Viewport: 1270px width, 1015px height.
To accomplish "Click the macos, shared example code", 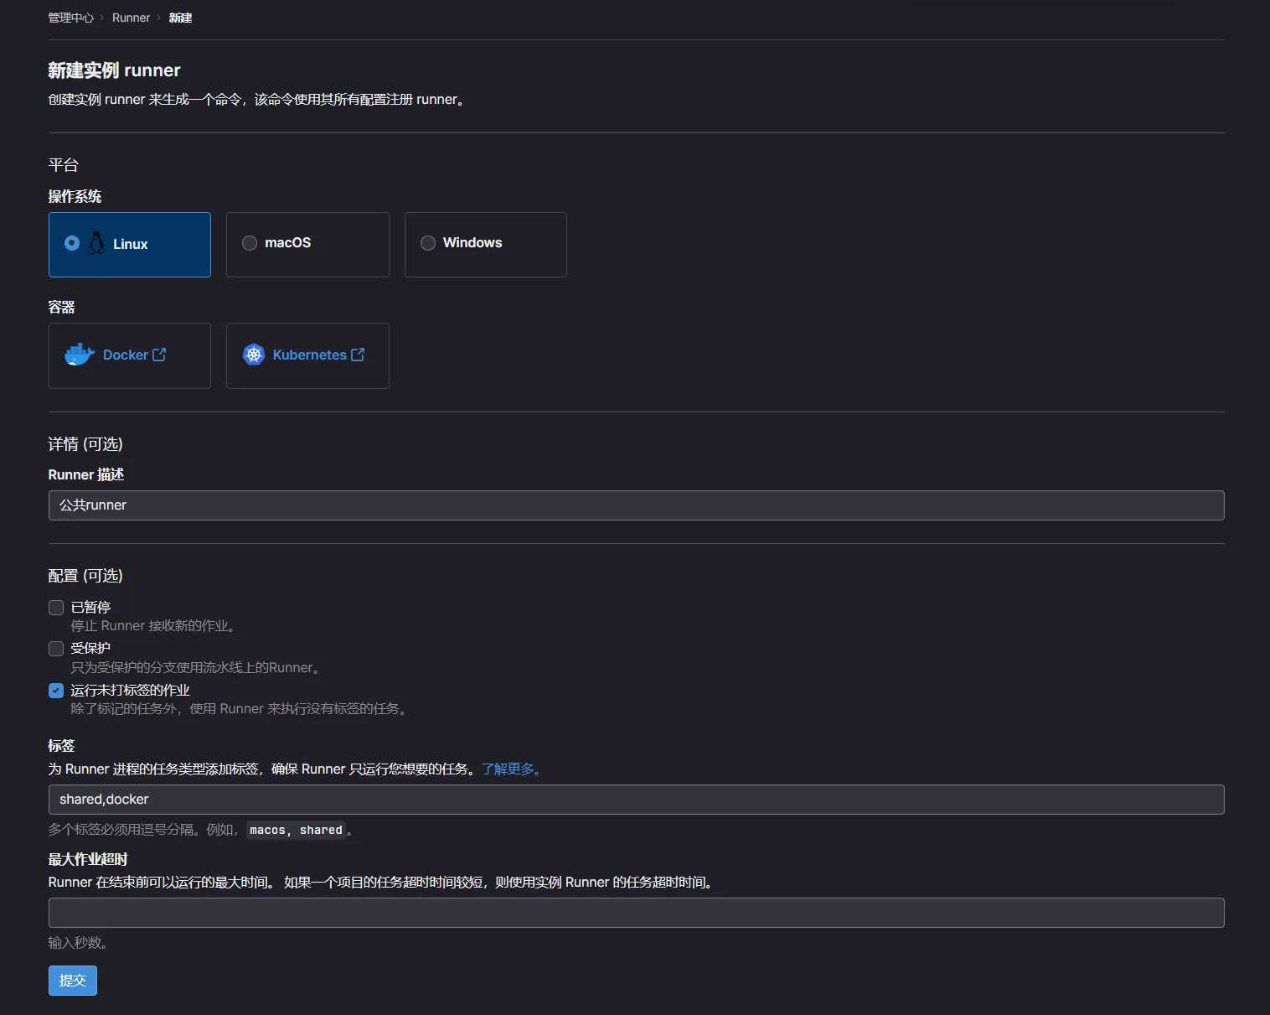I will click(x=296, y=831).
